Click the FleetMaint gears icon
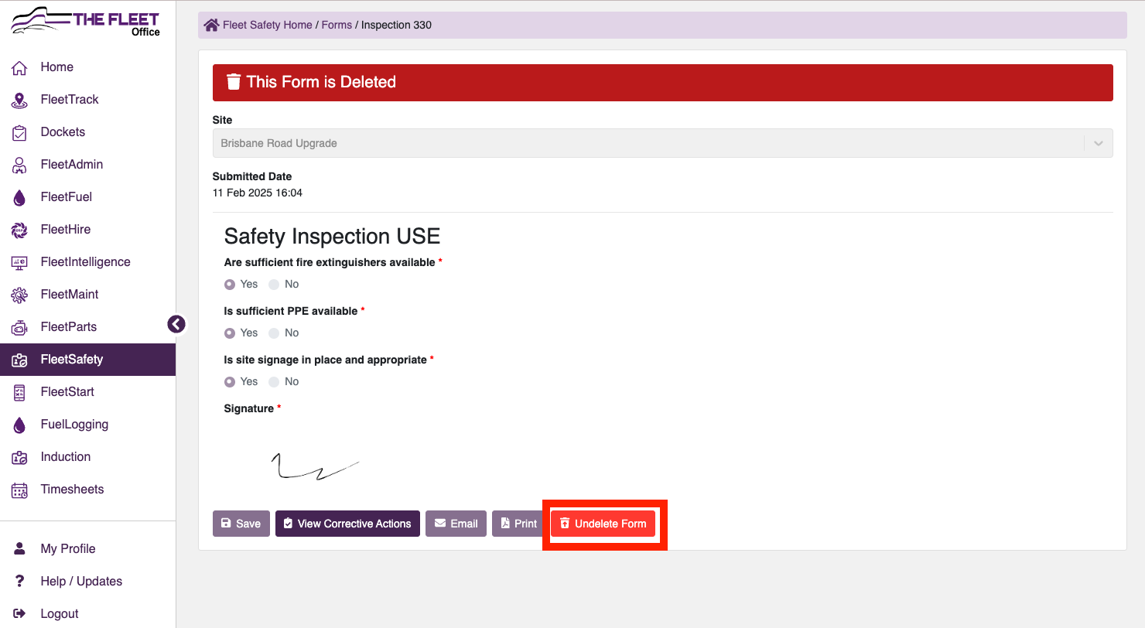Viewport: 1145px width, 628px height. coord(20,295)
